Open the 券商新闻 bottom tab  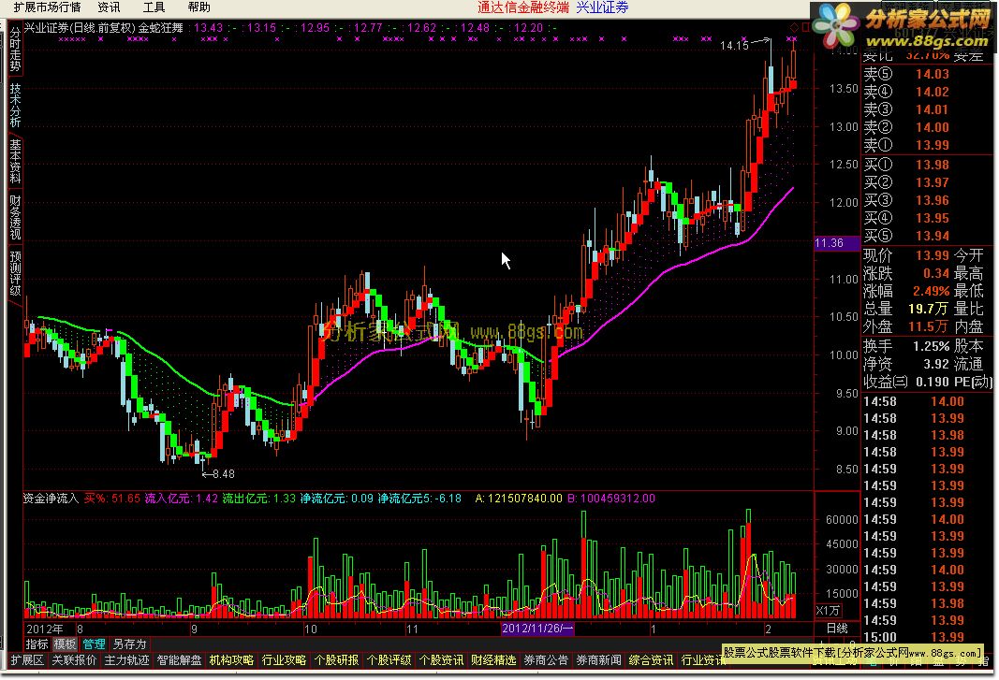598,660
